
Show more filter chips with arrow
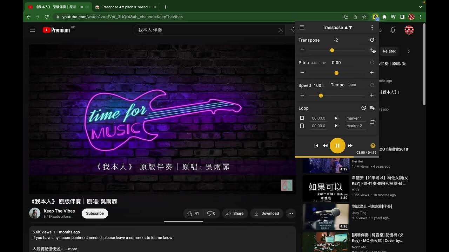click(x=408, y=51)
